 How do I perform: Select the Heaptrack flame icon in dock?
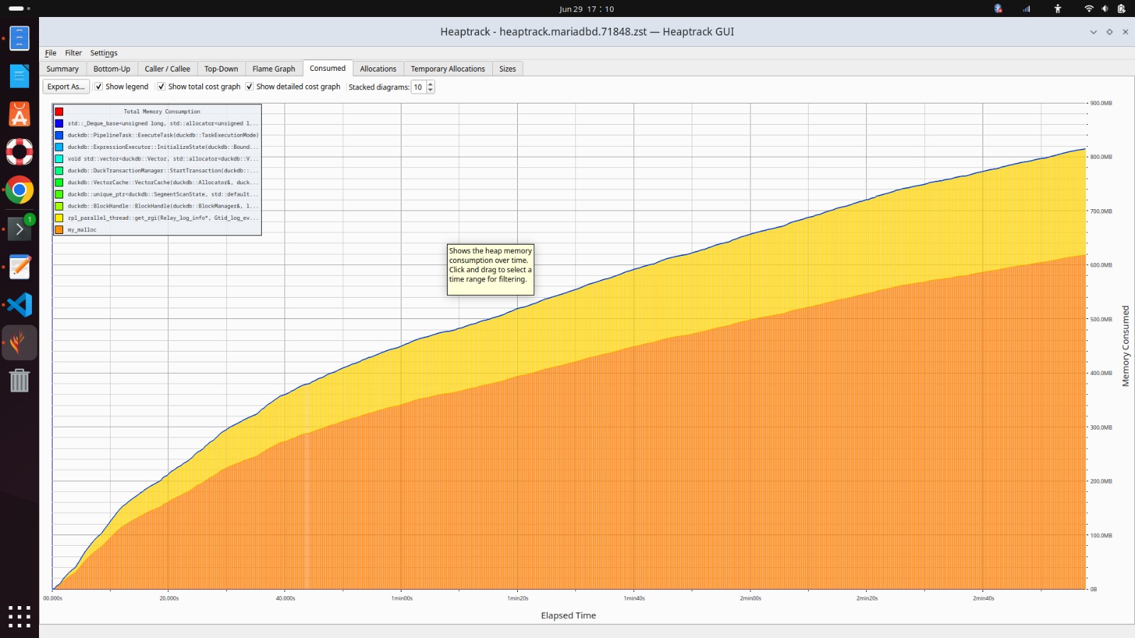coord(19,343)
